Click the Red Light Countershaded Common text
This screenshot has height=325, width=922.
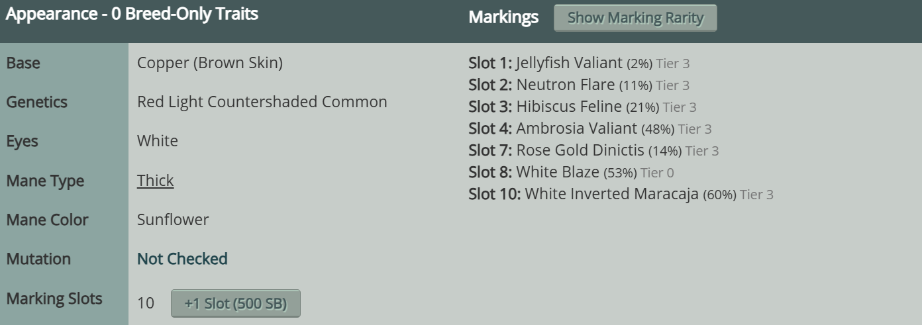click(262, 103)
